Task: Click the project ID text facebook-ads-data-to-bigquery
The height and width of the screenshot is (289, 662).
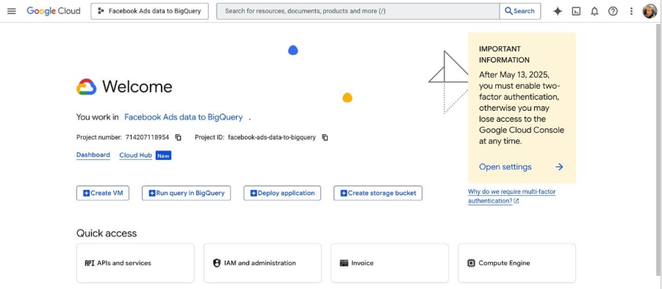Action: coord(271,137)
